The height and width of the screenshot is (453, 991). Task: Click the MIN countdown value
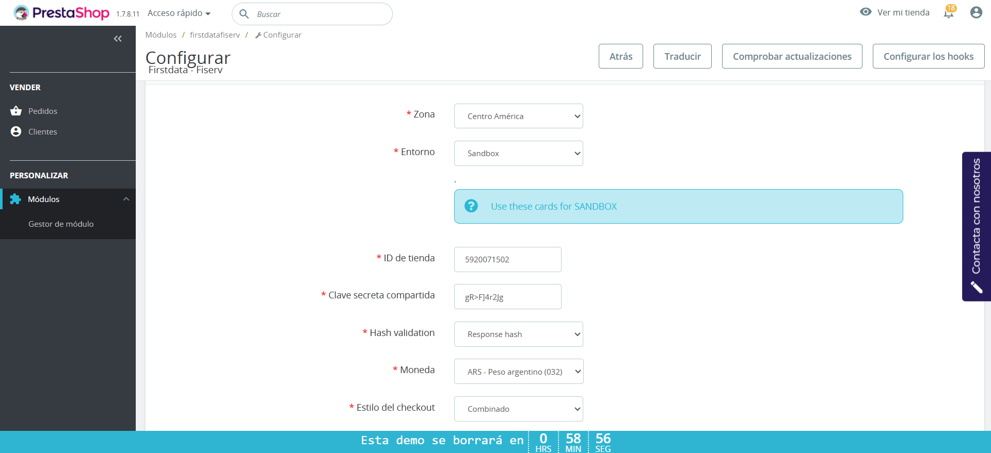click(x=573, y=439)
